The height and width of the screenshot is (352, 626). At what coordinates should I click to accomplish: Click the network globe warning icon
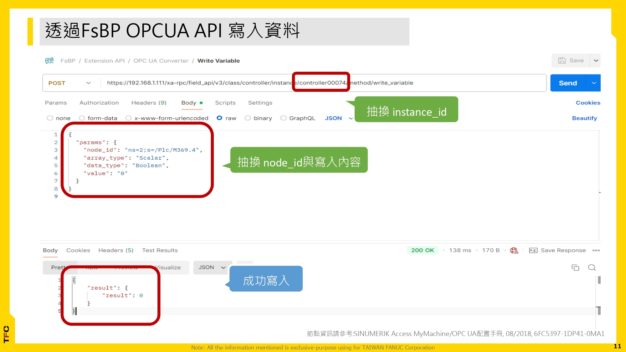[514, 250]
